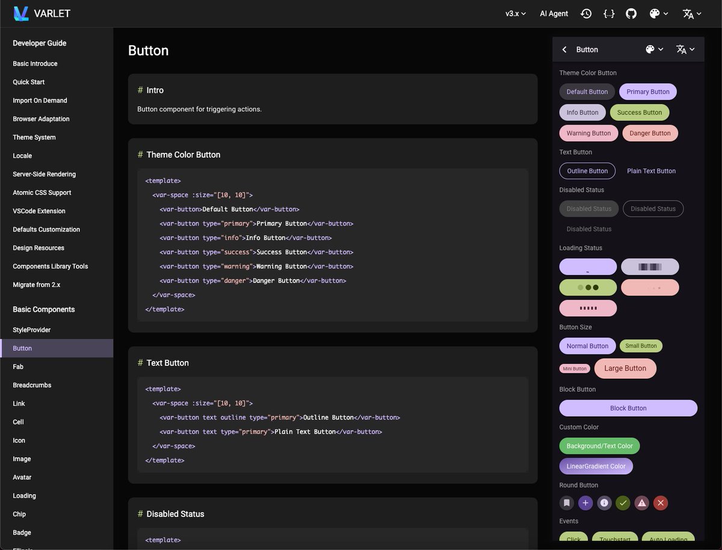Click the Varlet logo icon
This screenshot has height=550, width=722.
(21, 13)
